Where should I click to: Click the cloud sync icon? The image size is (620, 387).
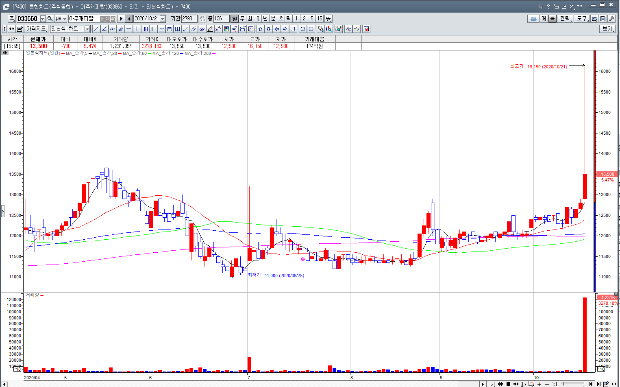[x=533, y=19]
